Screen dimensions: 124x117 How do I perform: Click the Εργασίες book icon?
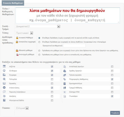click(4, 83)
